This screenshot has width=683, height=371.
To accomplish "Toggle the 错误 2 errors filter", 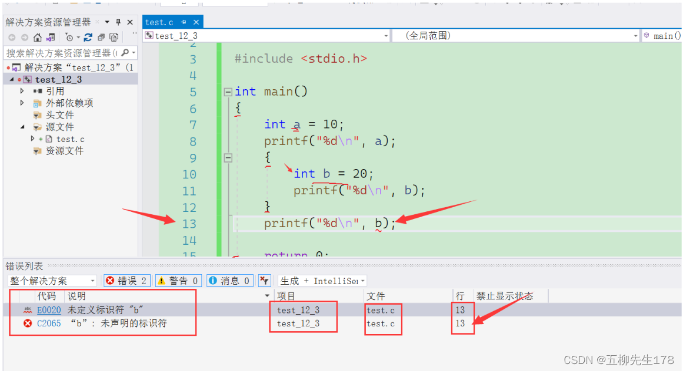I will click(x=127, y=281).
